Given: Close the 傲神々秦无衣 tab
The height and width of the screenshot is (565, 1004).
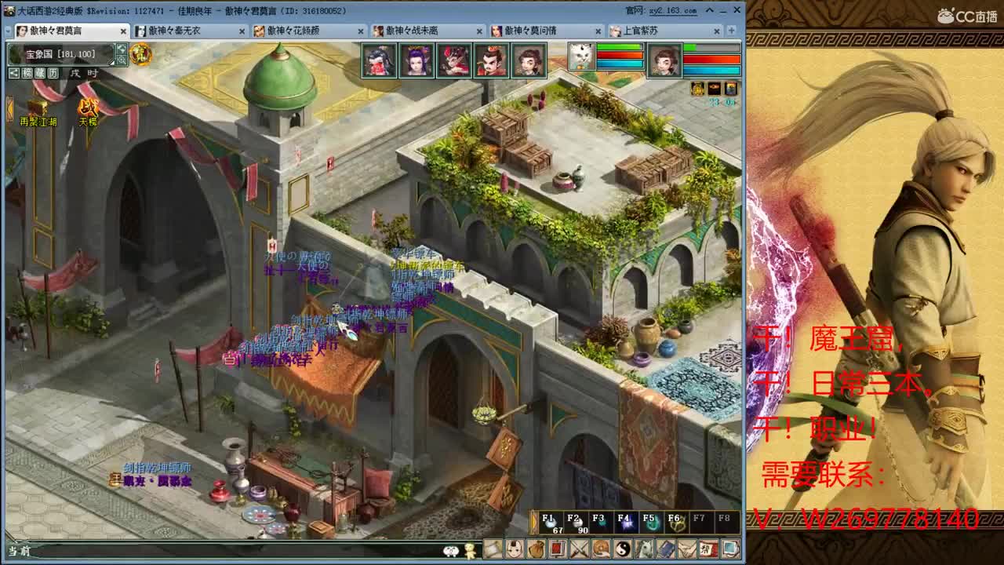Looking at the screenshot, I should pos(242,31).
